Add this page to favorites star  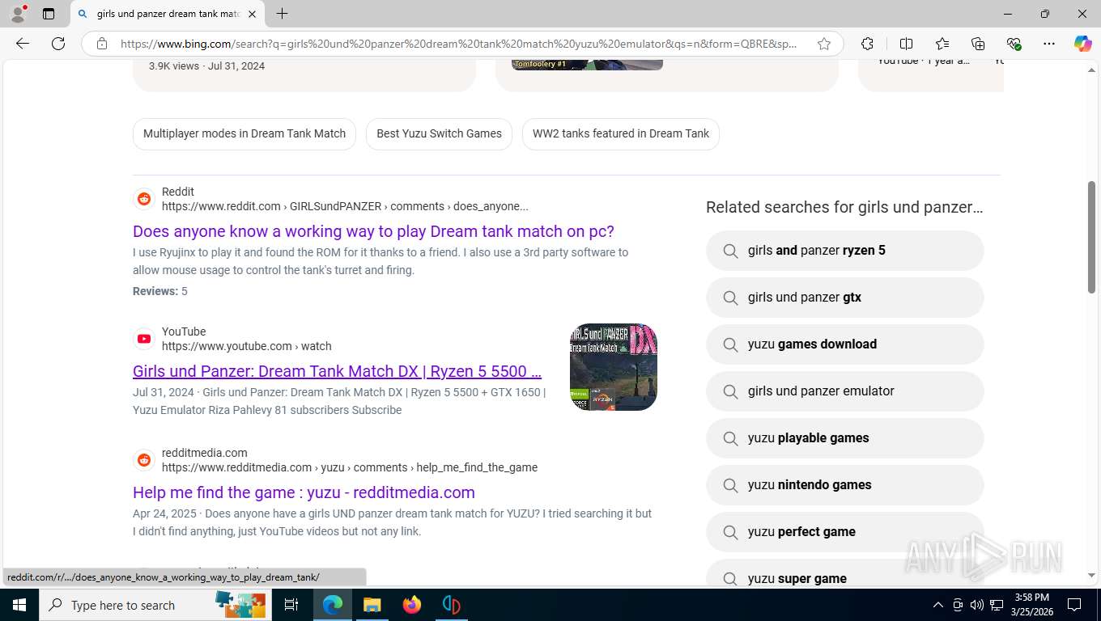point(824,44)
